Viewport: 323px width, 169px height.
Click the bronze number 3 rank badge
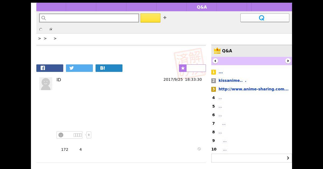tap(213, 89)
